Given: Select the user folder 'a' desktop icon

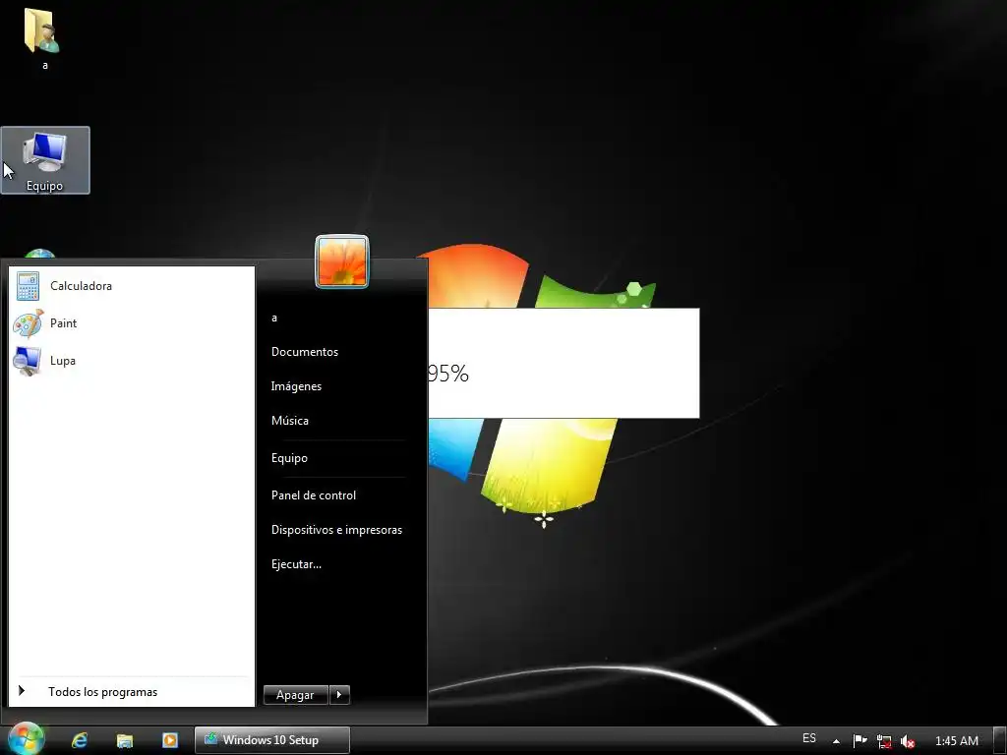Looking at the screenshot, I should [43, 38].
